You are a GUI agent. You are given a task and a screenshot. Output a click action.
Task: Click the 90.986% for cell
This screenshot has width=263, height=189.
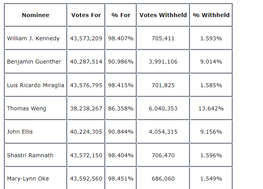tap(121, 62)
